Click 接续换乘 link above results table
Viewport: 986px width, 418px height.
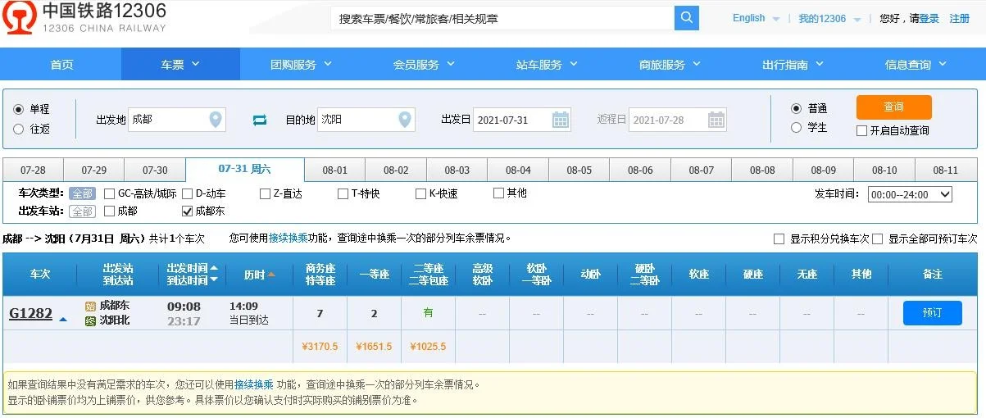(x=289, y=239)
